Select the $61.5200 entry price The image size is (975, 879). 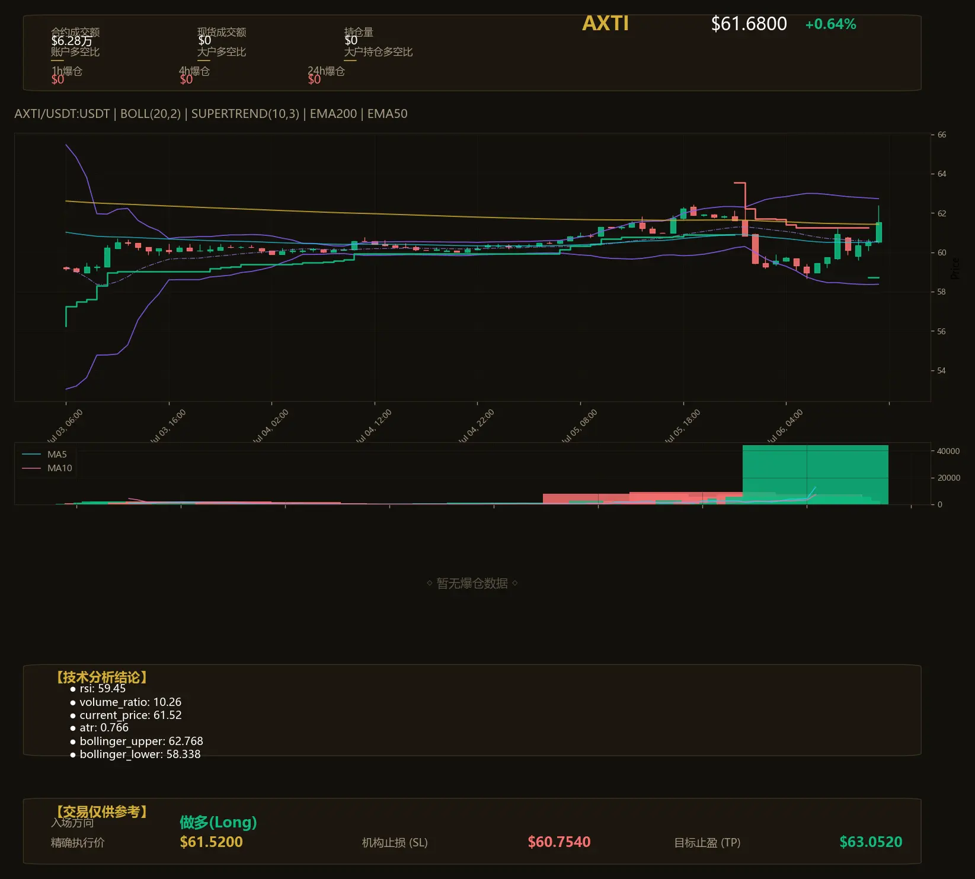click(x=212, y=842)
